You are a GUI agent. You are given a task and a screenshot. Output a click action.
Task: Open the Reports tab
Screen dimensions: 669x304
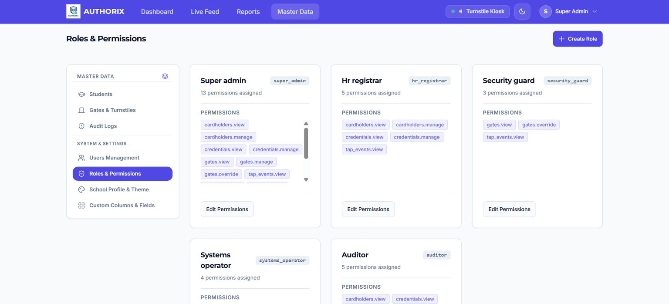click(248, 12)
